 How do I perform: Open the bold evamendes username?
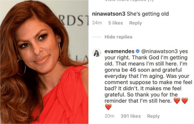coord(119,51)
